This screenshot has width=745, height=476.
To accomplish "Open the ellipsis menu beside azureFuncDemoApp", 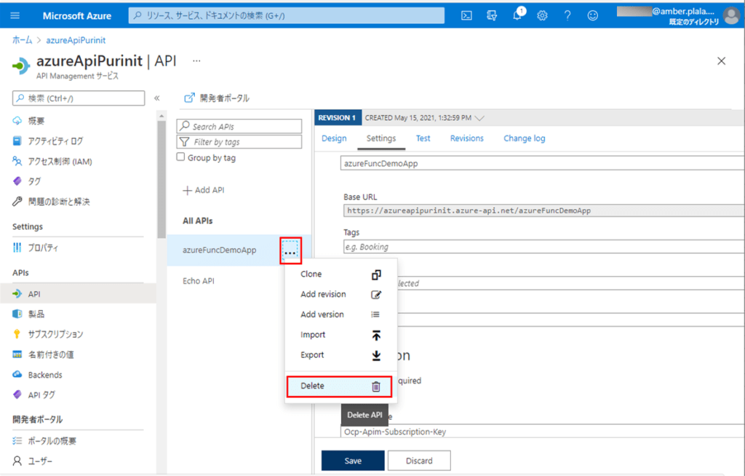I will click(x=290, y=250).
